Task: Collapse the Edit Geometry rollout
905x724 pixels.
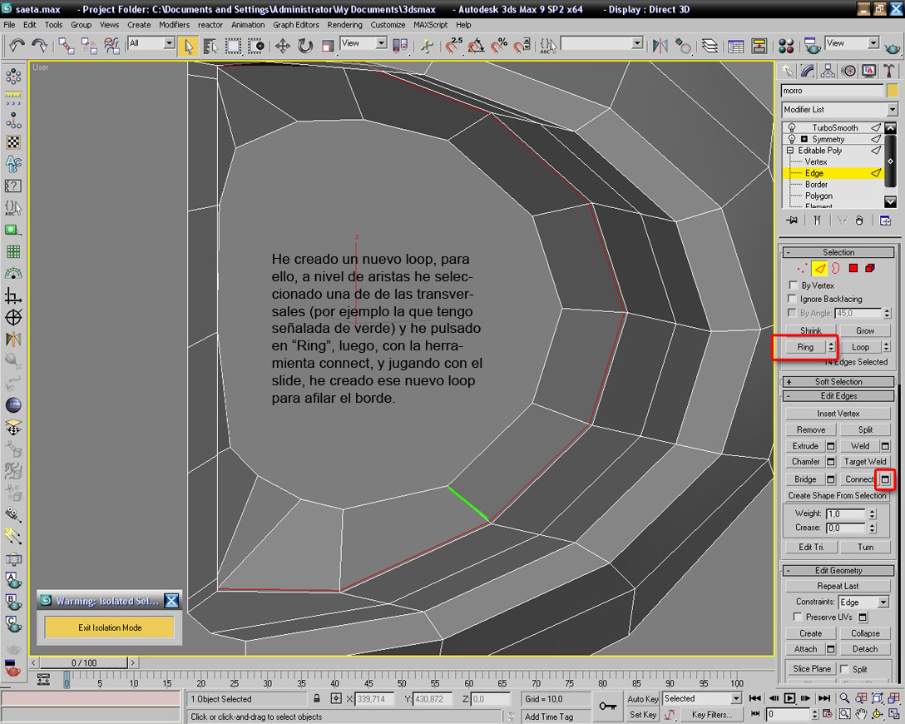Action: point(838,570)
